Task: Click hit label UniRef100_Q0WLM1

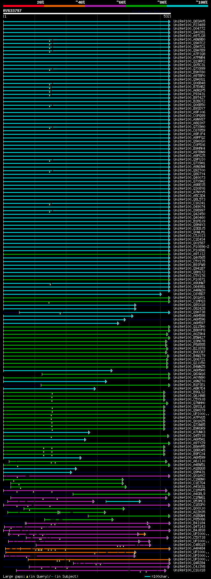Action: [189, 232]
